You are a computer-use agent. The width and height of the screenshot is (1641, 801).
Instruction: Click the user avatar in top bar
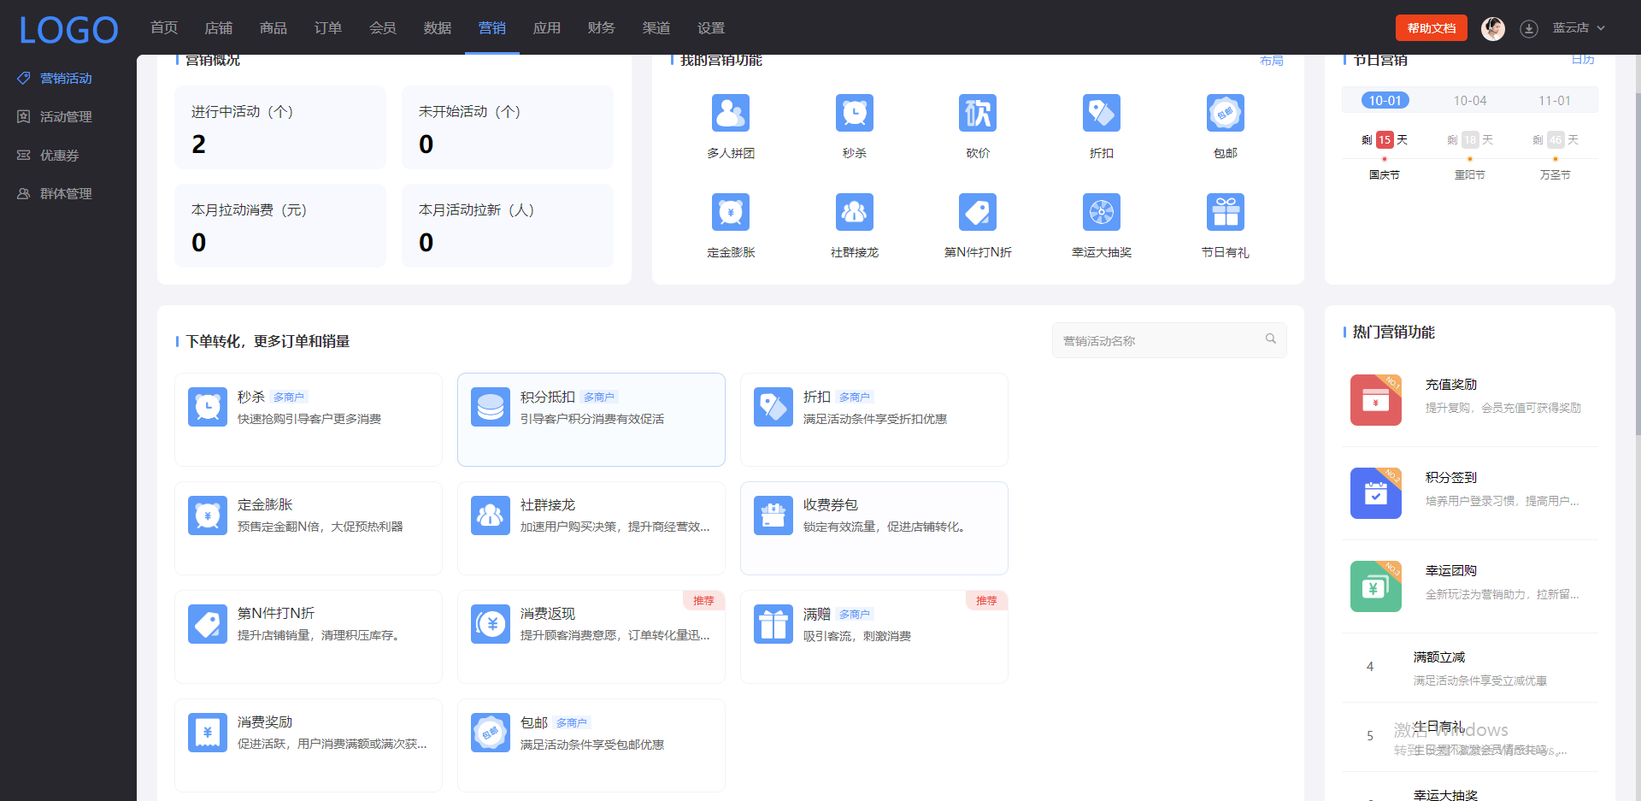click(x=1493, y=28)
